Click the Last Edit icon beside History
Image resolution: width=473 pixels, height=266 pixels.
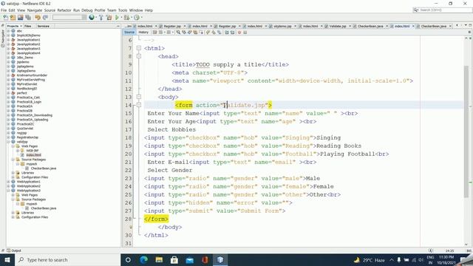(x=154, y=33)
